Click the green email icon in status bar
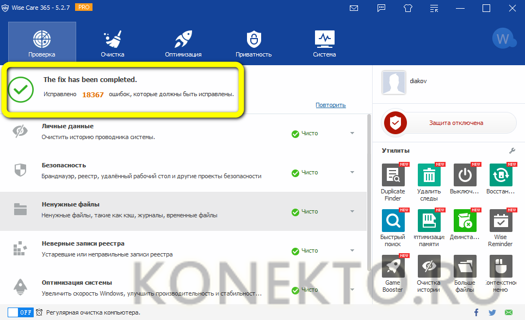The height and width of the screenshot is (320, 525). pos(509,312)
